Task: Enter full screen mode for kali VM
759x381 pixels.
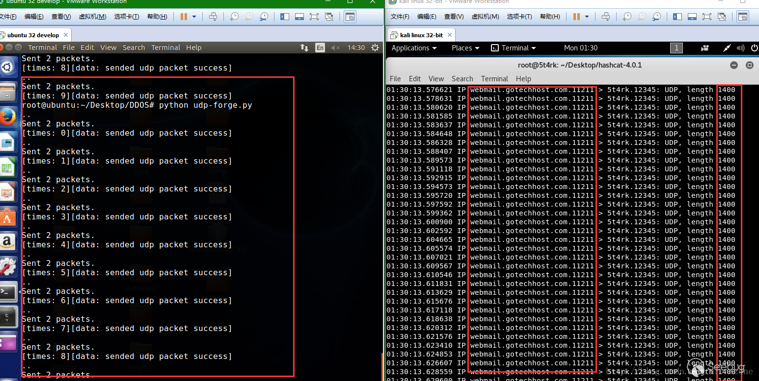Action: click(x=707, y=17)
